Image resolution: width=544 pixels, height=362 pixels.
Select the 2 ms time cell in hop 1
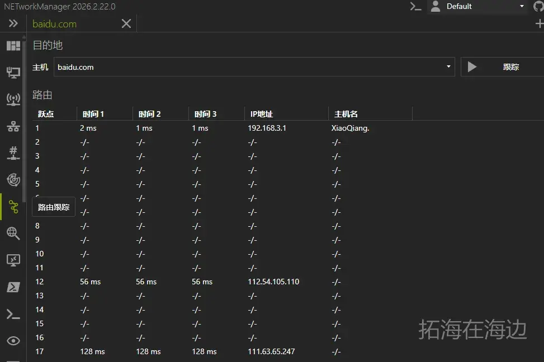pos(88,128)
